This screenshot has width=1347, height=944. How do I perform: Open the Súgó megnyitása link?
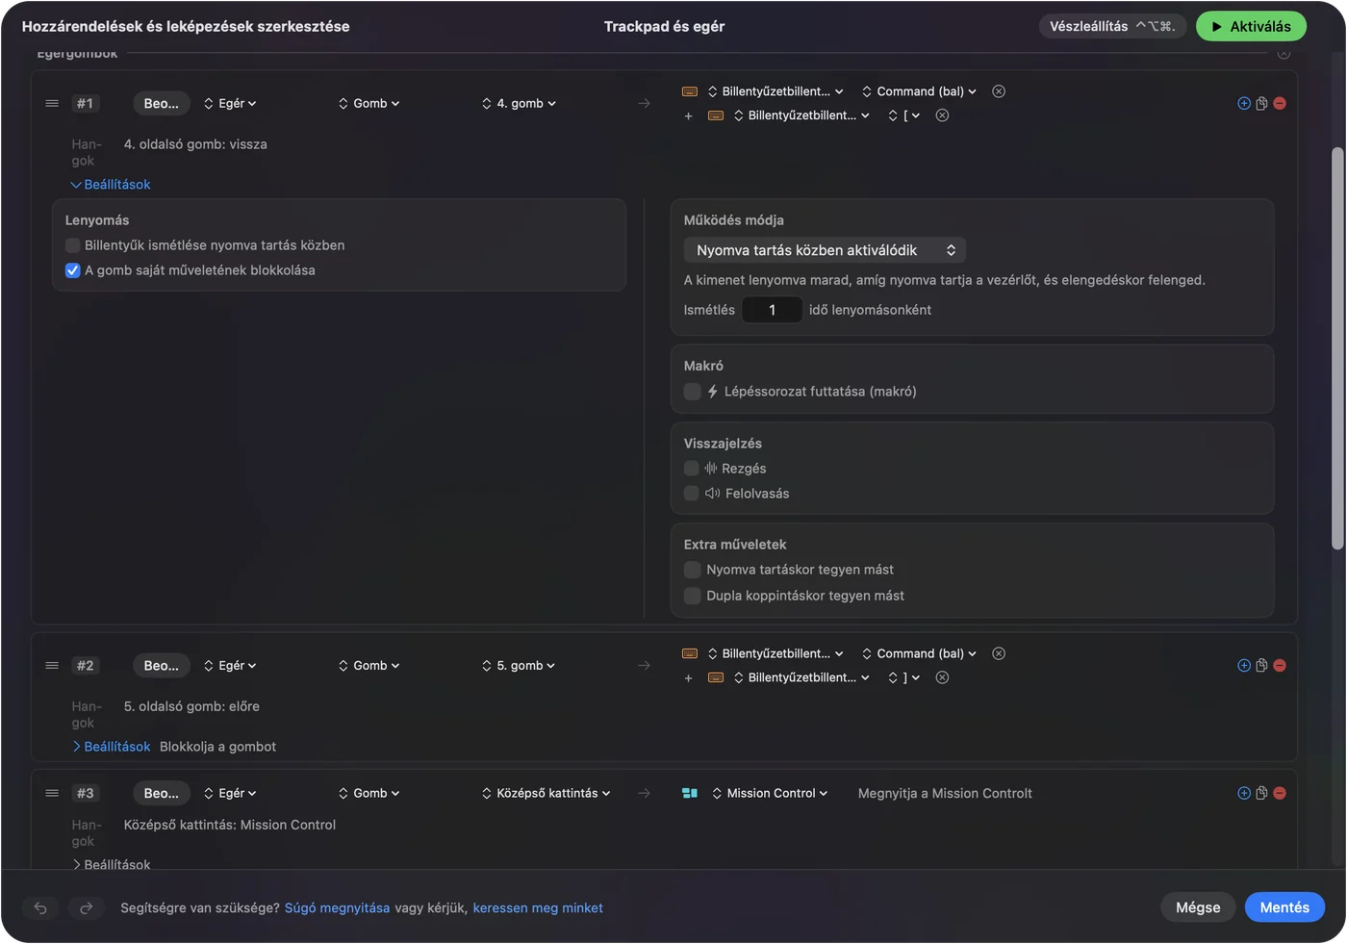tap(337, 907)
